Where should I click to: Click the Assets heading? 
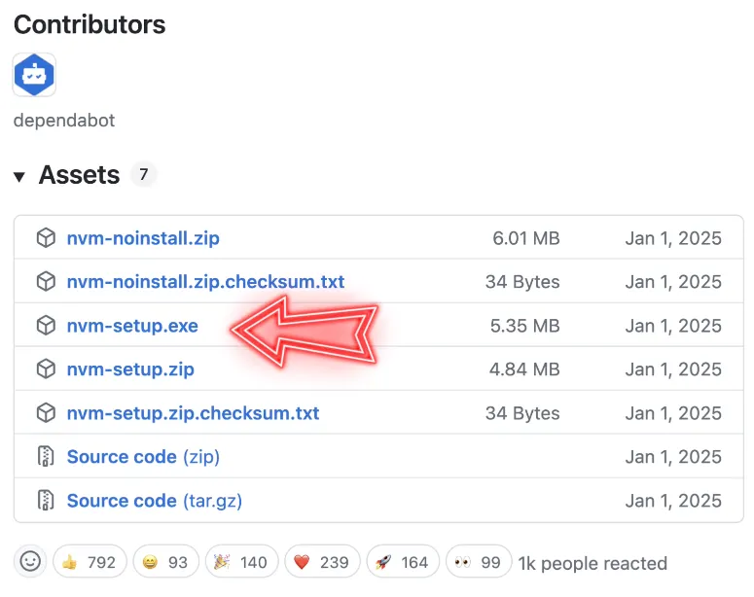79,174
